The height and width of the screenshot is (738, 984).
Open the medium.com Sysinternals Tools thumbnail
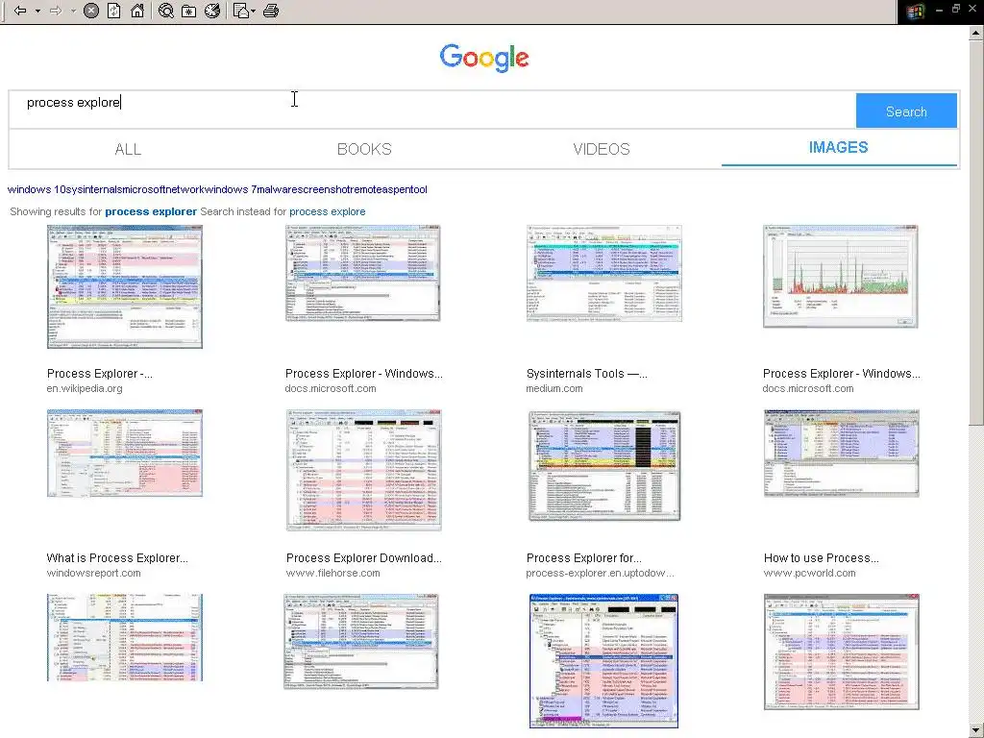click(603, 274)
